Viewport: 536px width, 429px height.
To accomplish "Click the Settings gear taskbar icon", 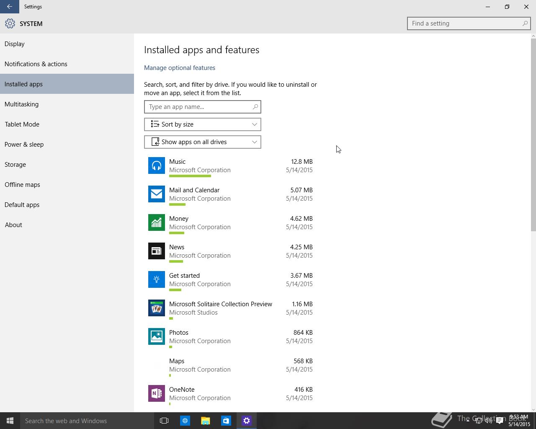I will (x=246, y=421).
